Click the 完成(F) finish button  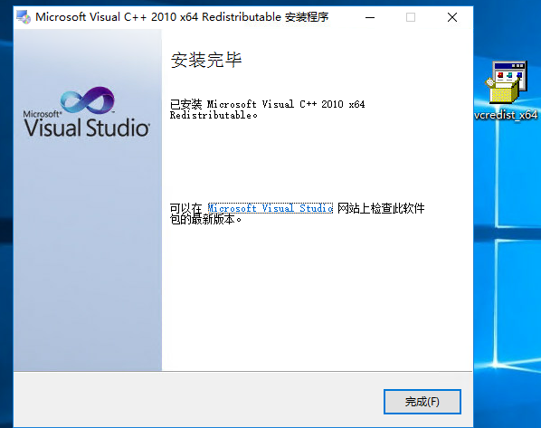[422, 402]
